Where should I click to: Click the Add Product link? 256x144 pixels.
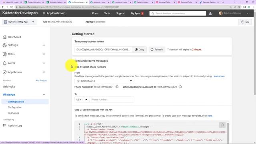click(41, 80)
